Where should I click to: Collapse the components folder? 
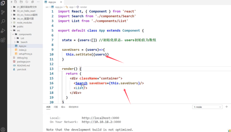pyautogui.click(x=25, y=34)
